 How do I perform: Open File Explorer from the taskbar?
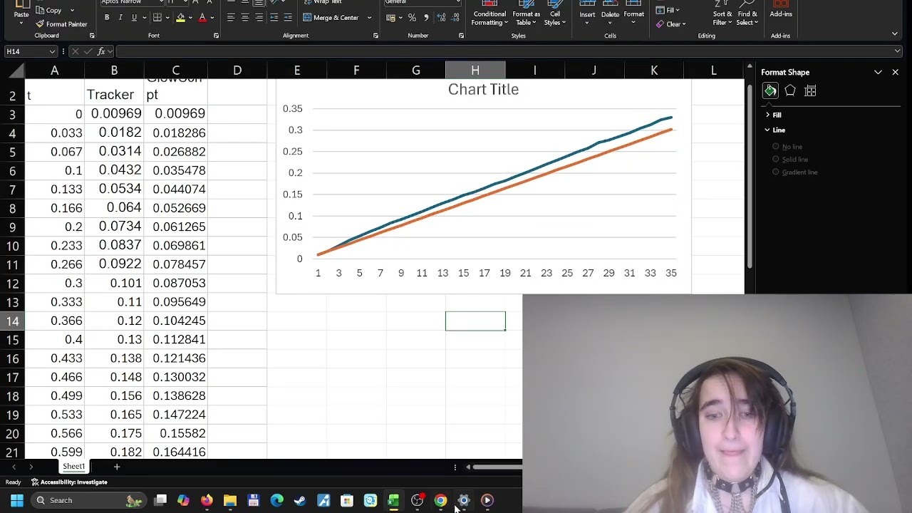click(x=230, y=500)
